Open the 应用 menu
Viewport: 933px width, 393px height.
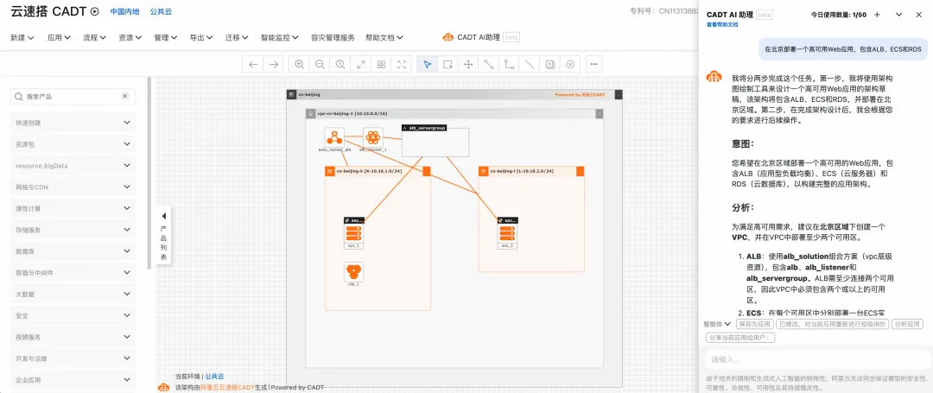click(x=59, y=37)
